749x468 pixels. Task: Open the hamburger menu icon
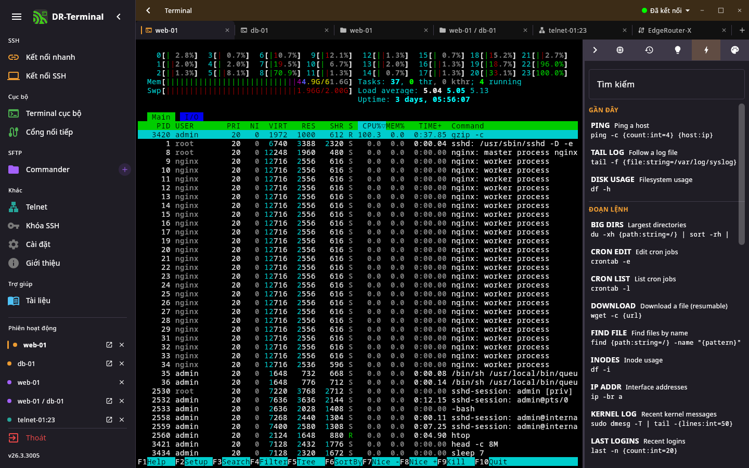click(x=17, y=17)
